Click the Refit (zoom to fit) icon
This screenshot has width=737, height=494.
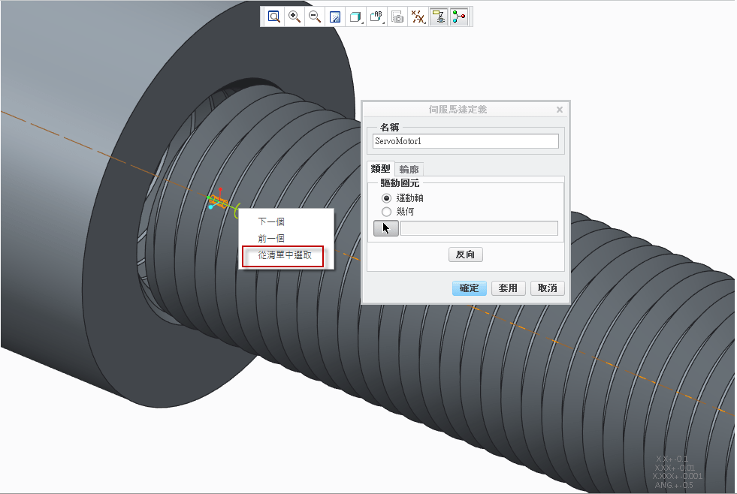(274, 17)
